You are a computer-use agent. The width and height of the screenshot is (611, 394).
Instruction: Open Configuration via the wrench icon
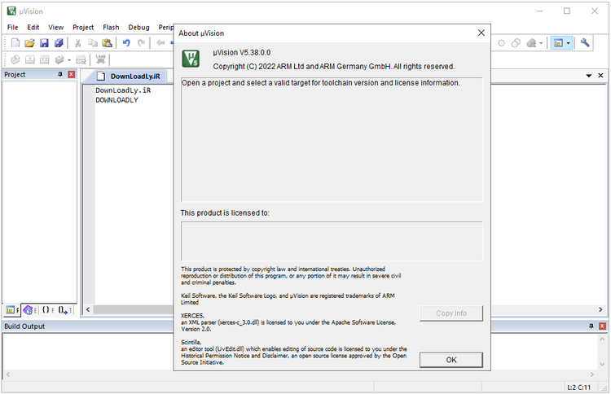coord(585,43)
